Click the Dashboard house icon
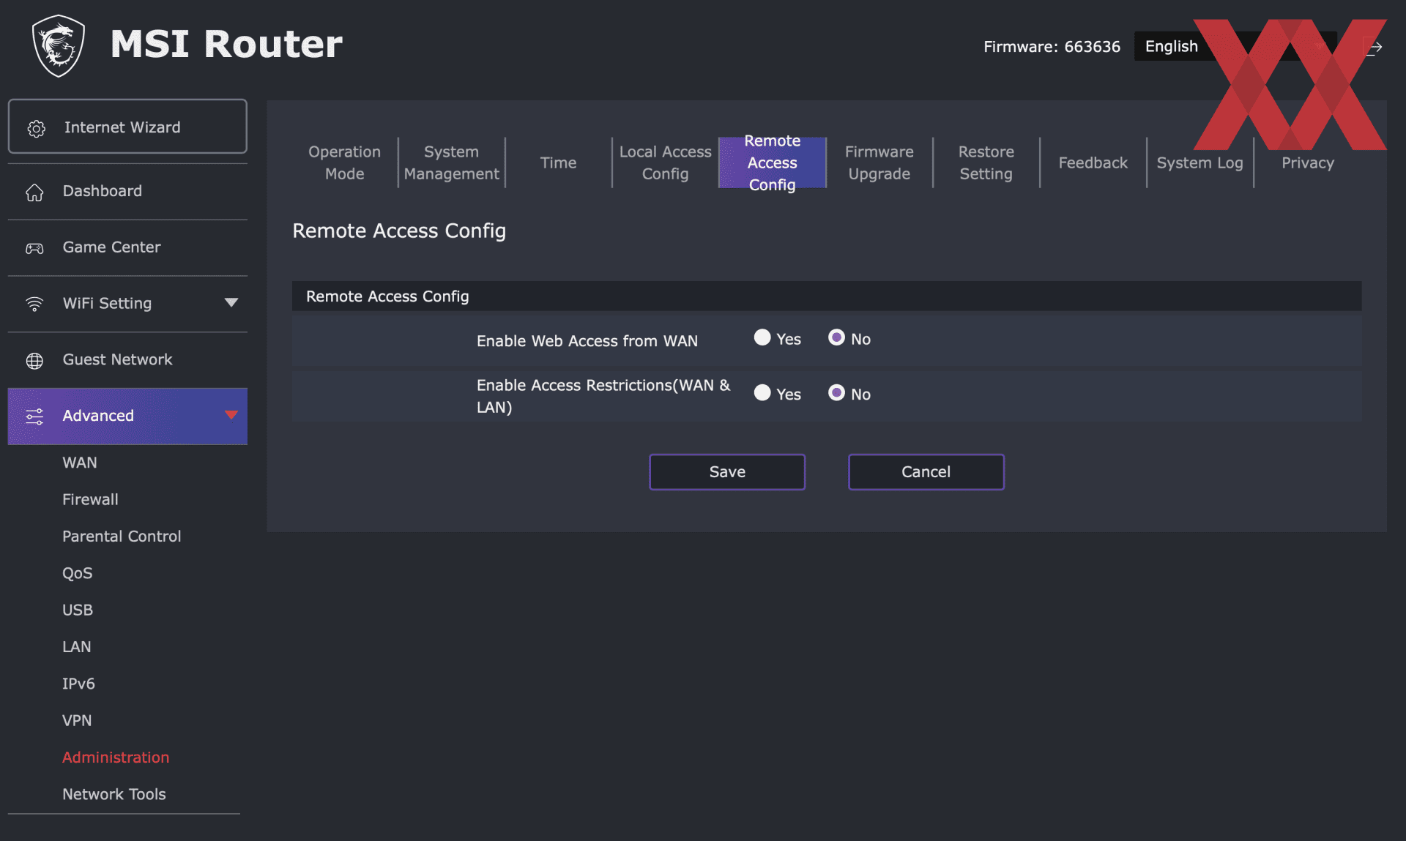The height and width of the screenshot is (841, 1406). click(34, 193)
